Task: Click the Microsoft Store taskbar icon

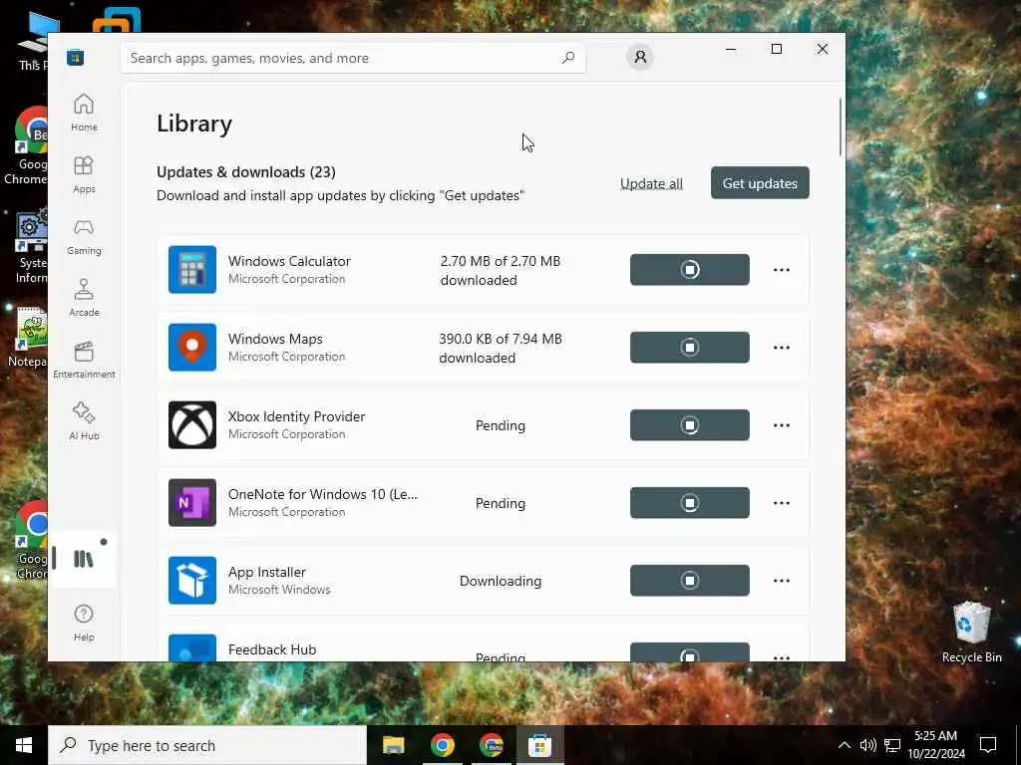Action: click(539, 745)
